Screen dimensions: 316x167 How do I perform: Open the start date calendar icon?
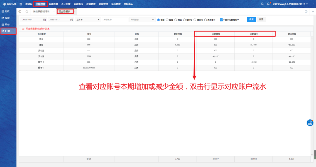44,20
